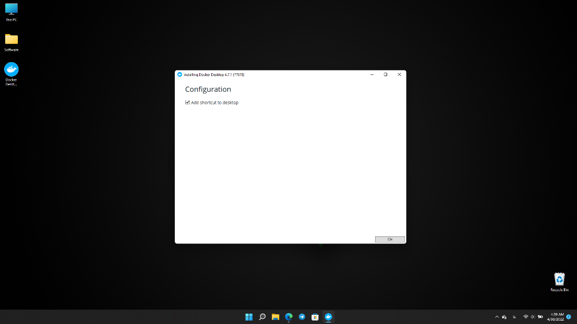Click the battery tray icon
The image size is (577, 324).
(540, 317)
